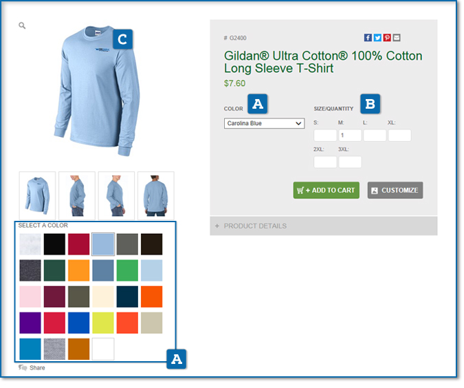Click the Customize button
The width and height of the screenshot is (464, 388).
[395, 190]
